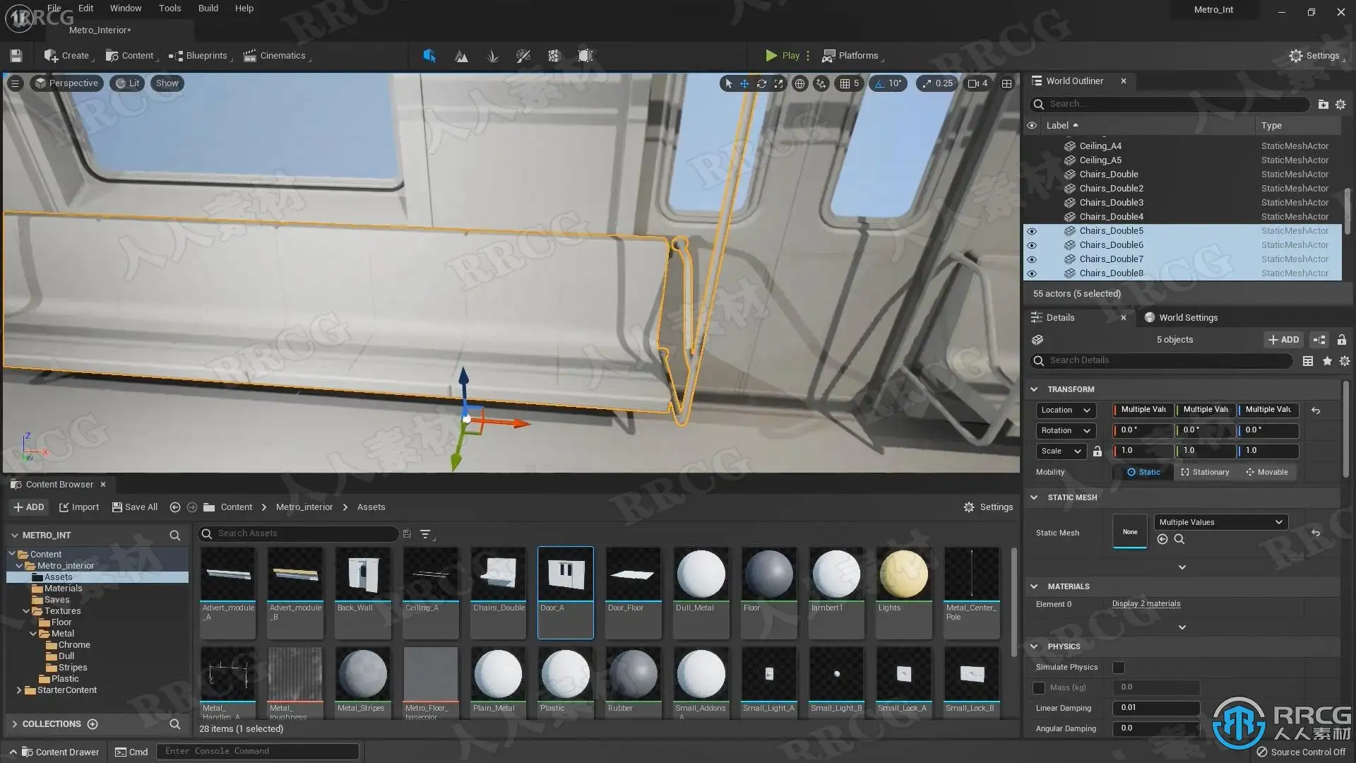The height and width of the screenshot is (763, 1356).
Task: Open the Multiple Values static mesh dropdown
Action: (1220, 522)
